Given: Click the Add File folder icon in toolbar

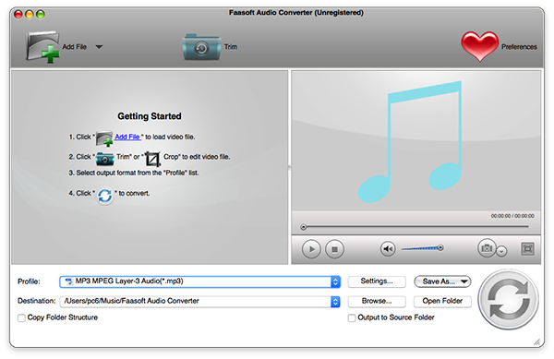Looking at the screenshot, I should coord(42,47).
